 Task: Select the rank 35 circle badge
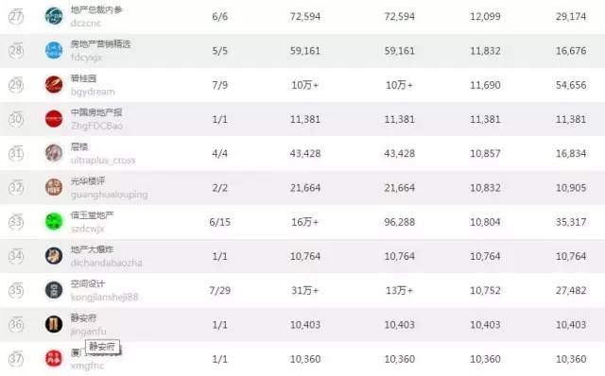point(16,290)
